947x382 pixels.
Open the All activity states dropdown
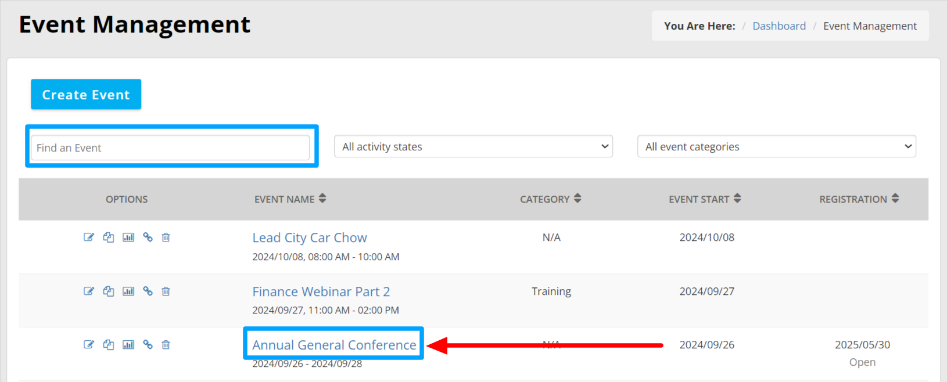[473, 146]
